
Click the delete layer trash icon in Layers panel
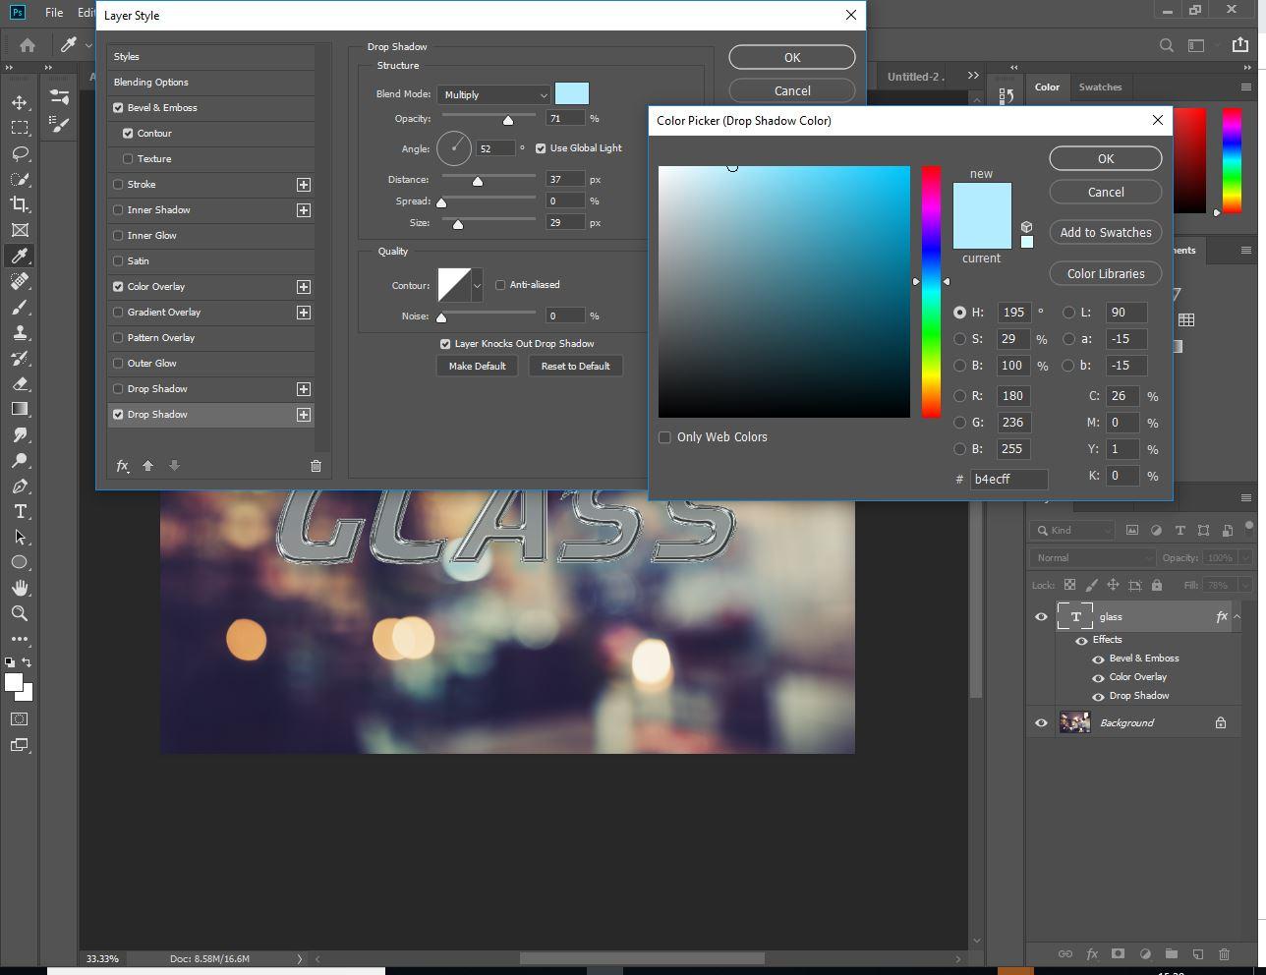pyautogui.click(x=1224, y=953)
